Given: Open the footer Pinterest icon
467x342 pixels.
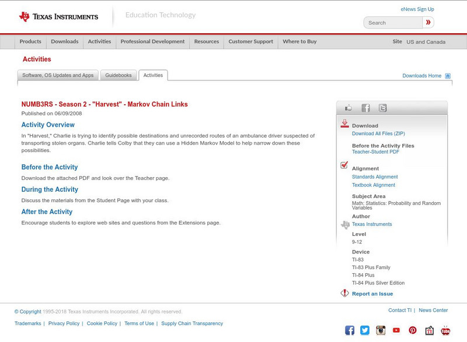Looking at the screenshot, I should (x=413, y=330).
